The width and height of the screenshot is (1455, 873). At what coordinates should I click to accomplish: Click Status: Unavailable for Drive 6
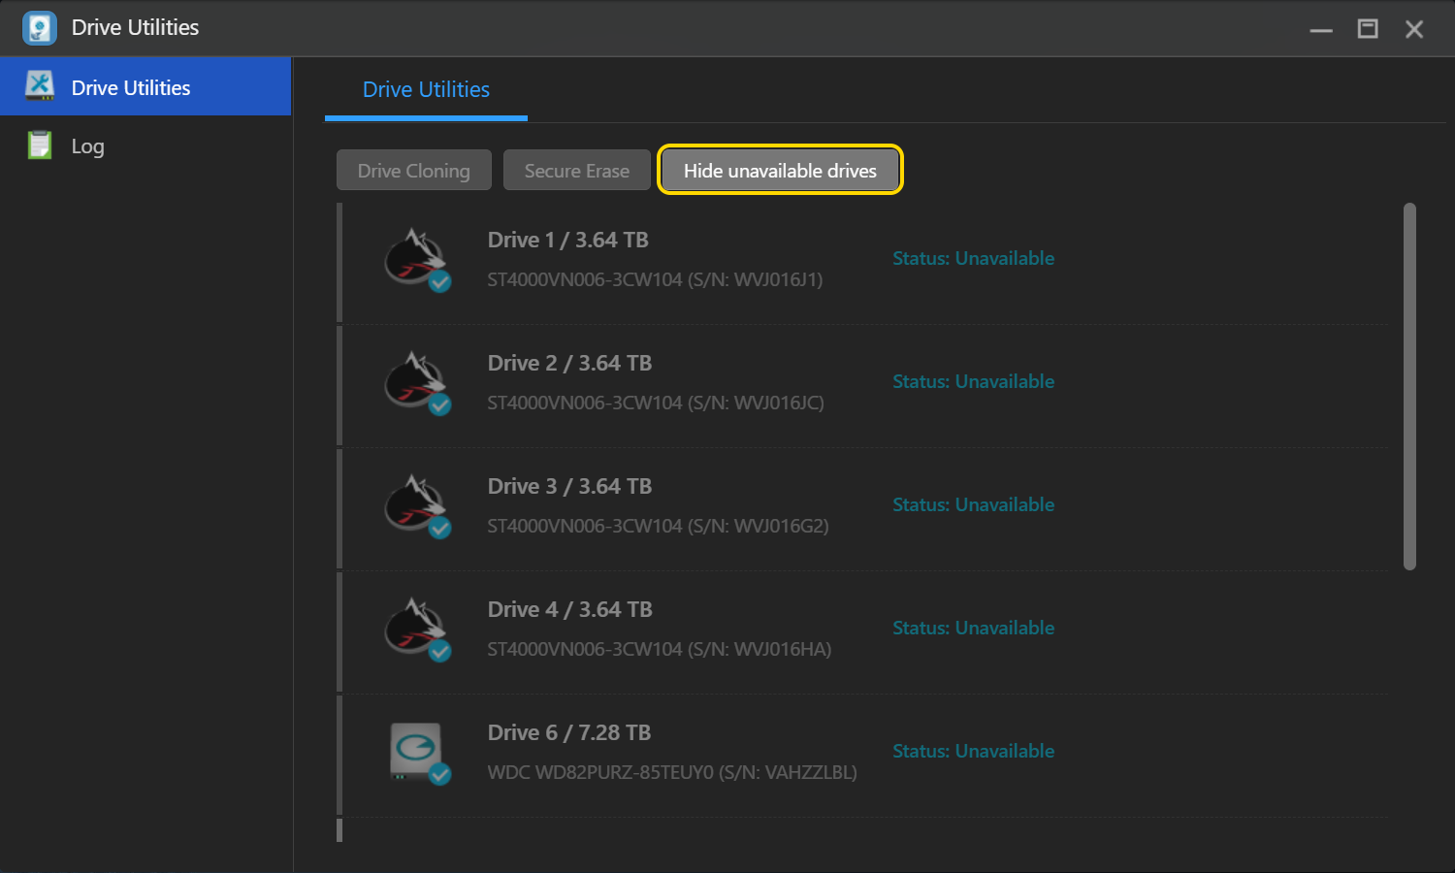(x=973, y=751)
